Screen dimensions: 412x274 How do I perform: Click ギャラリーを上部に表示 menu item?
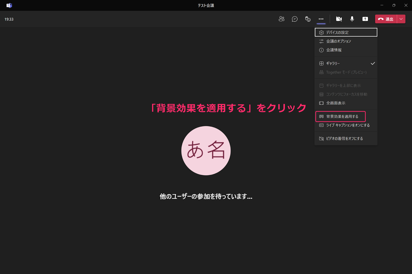[x=346, y=86]
